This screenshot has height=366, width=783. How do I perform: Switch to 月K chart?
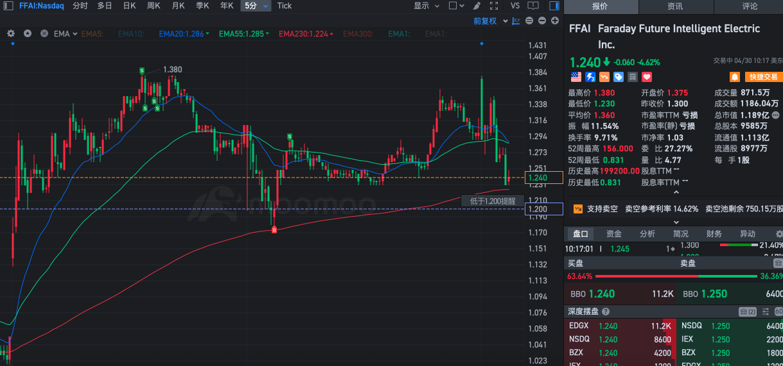pyautogui.click(x=178, y=6)
